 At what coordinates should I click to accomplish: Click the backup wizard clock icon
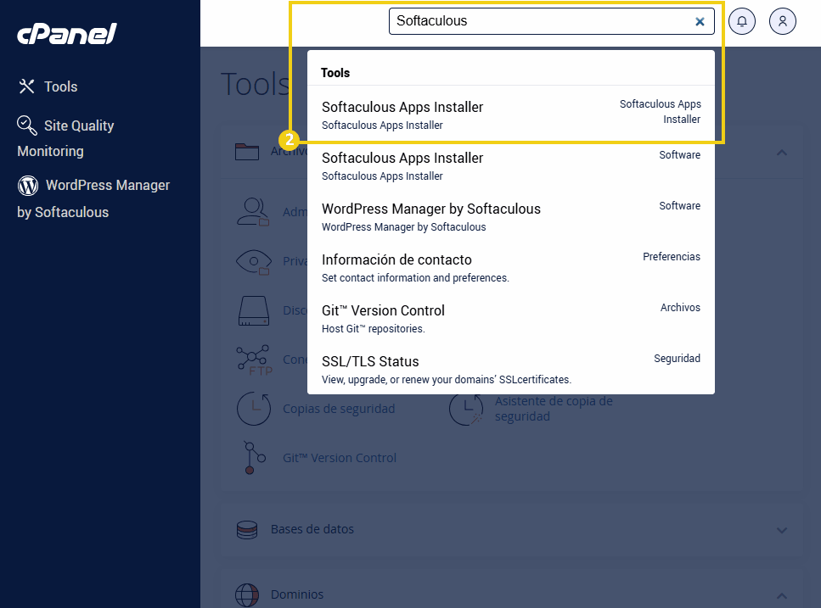click(466, 409)
